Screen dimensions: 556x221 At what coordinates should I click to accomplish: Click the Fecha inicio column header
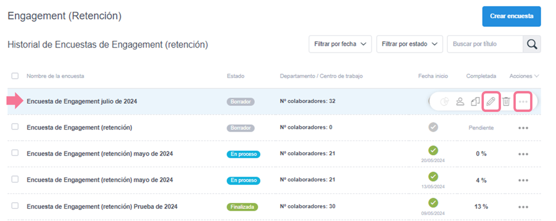point(433,76)
